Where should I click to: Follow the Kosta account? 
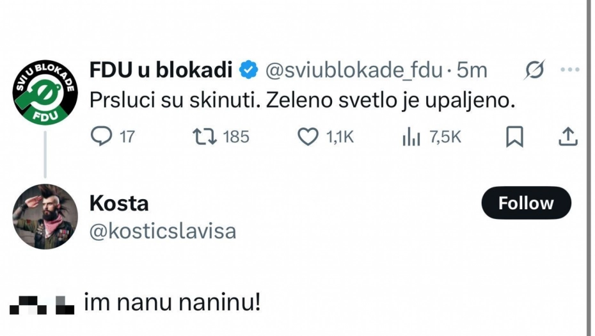point(526,204)
